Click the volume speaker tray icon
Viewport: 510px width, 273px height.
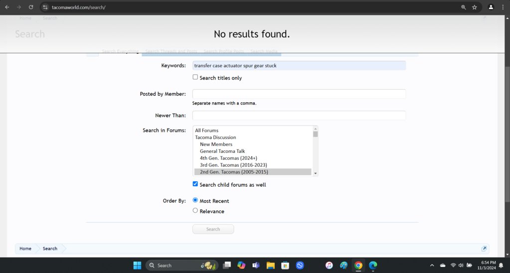click(x=461, y=266)
